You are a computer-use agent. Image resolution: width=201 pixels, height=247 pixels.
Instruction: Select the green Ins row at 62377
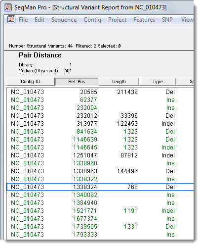click(x=100, y=100)
